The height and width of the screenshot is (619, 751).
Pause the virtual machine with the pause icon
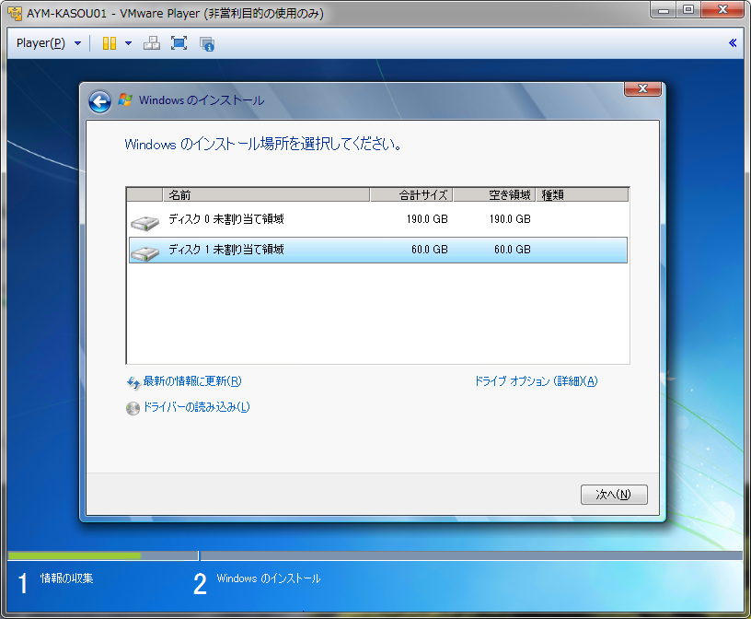pyautogui.click(x=110, y=43)
